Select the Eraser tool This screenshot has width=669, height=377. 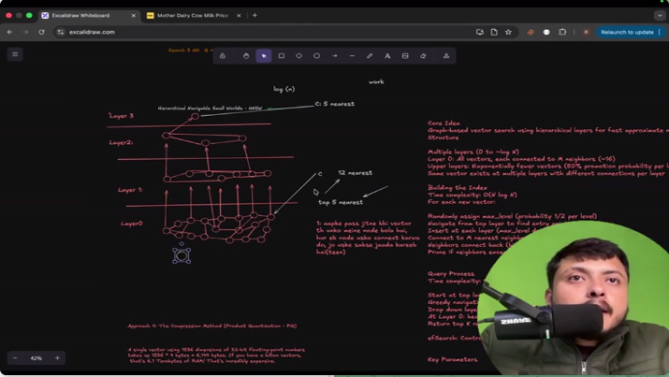click(x=423, y=56)
